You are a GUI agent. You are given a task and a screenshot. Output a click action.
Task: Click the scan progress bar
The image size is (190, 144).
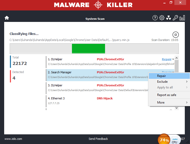click(x=94, y=49)
